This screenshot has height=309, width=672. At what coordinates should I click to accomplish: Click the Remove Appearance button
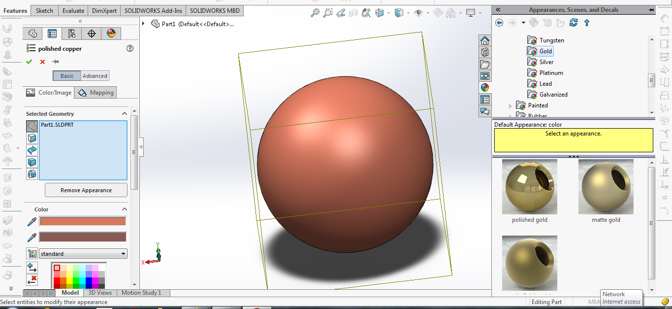coord(86,190)
